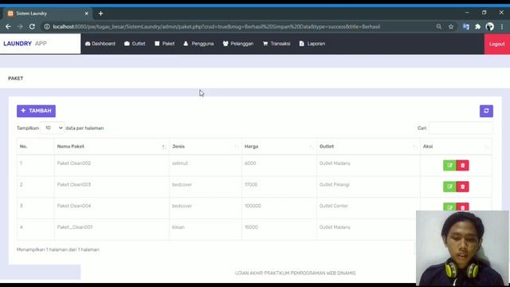Click the green edit icon for Paket Clean002

tap(449, 165)
